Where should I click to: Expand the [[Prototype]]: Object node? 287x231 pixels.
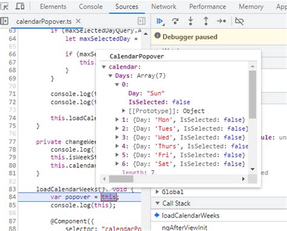tap(124, 111)
